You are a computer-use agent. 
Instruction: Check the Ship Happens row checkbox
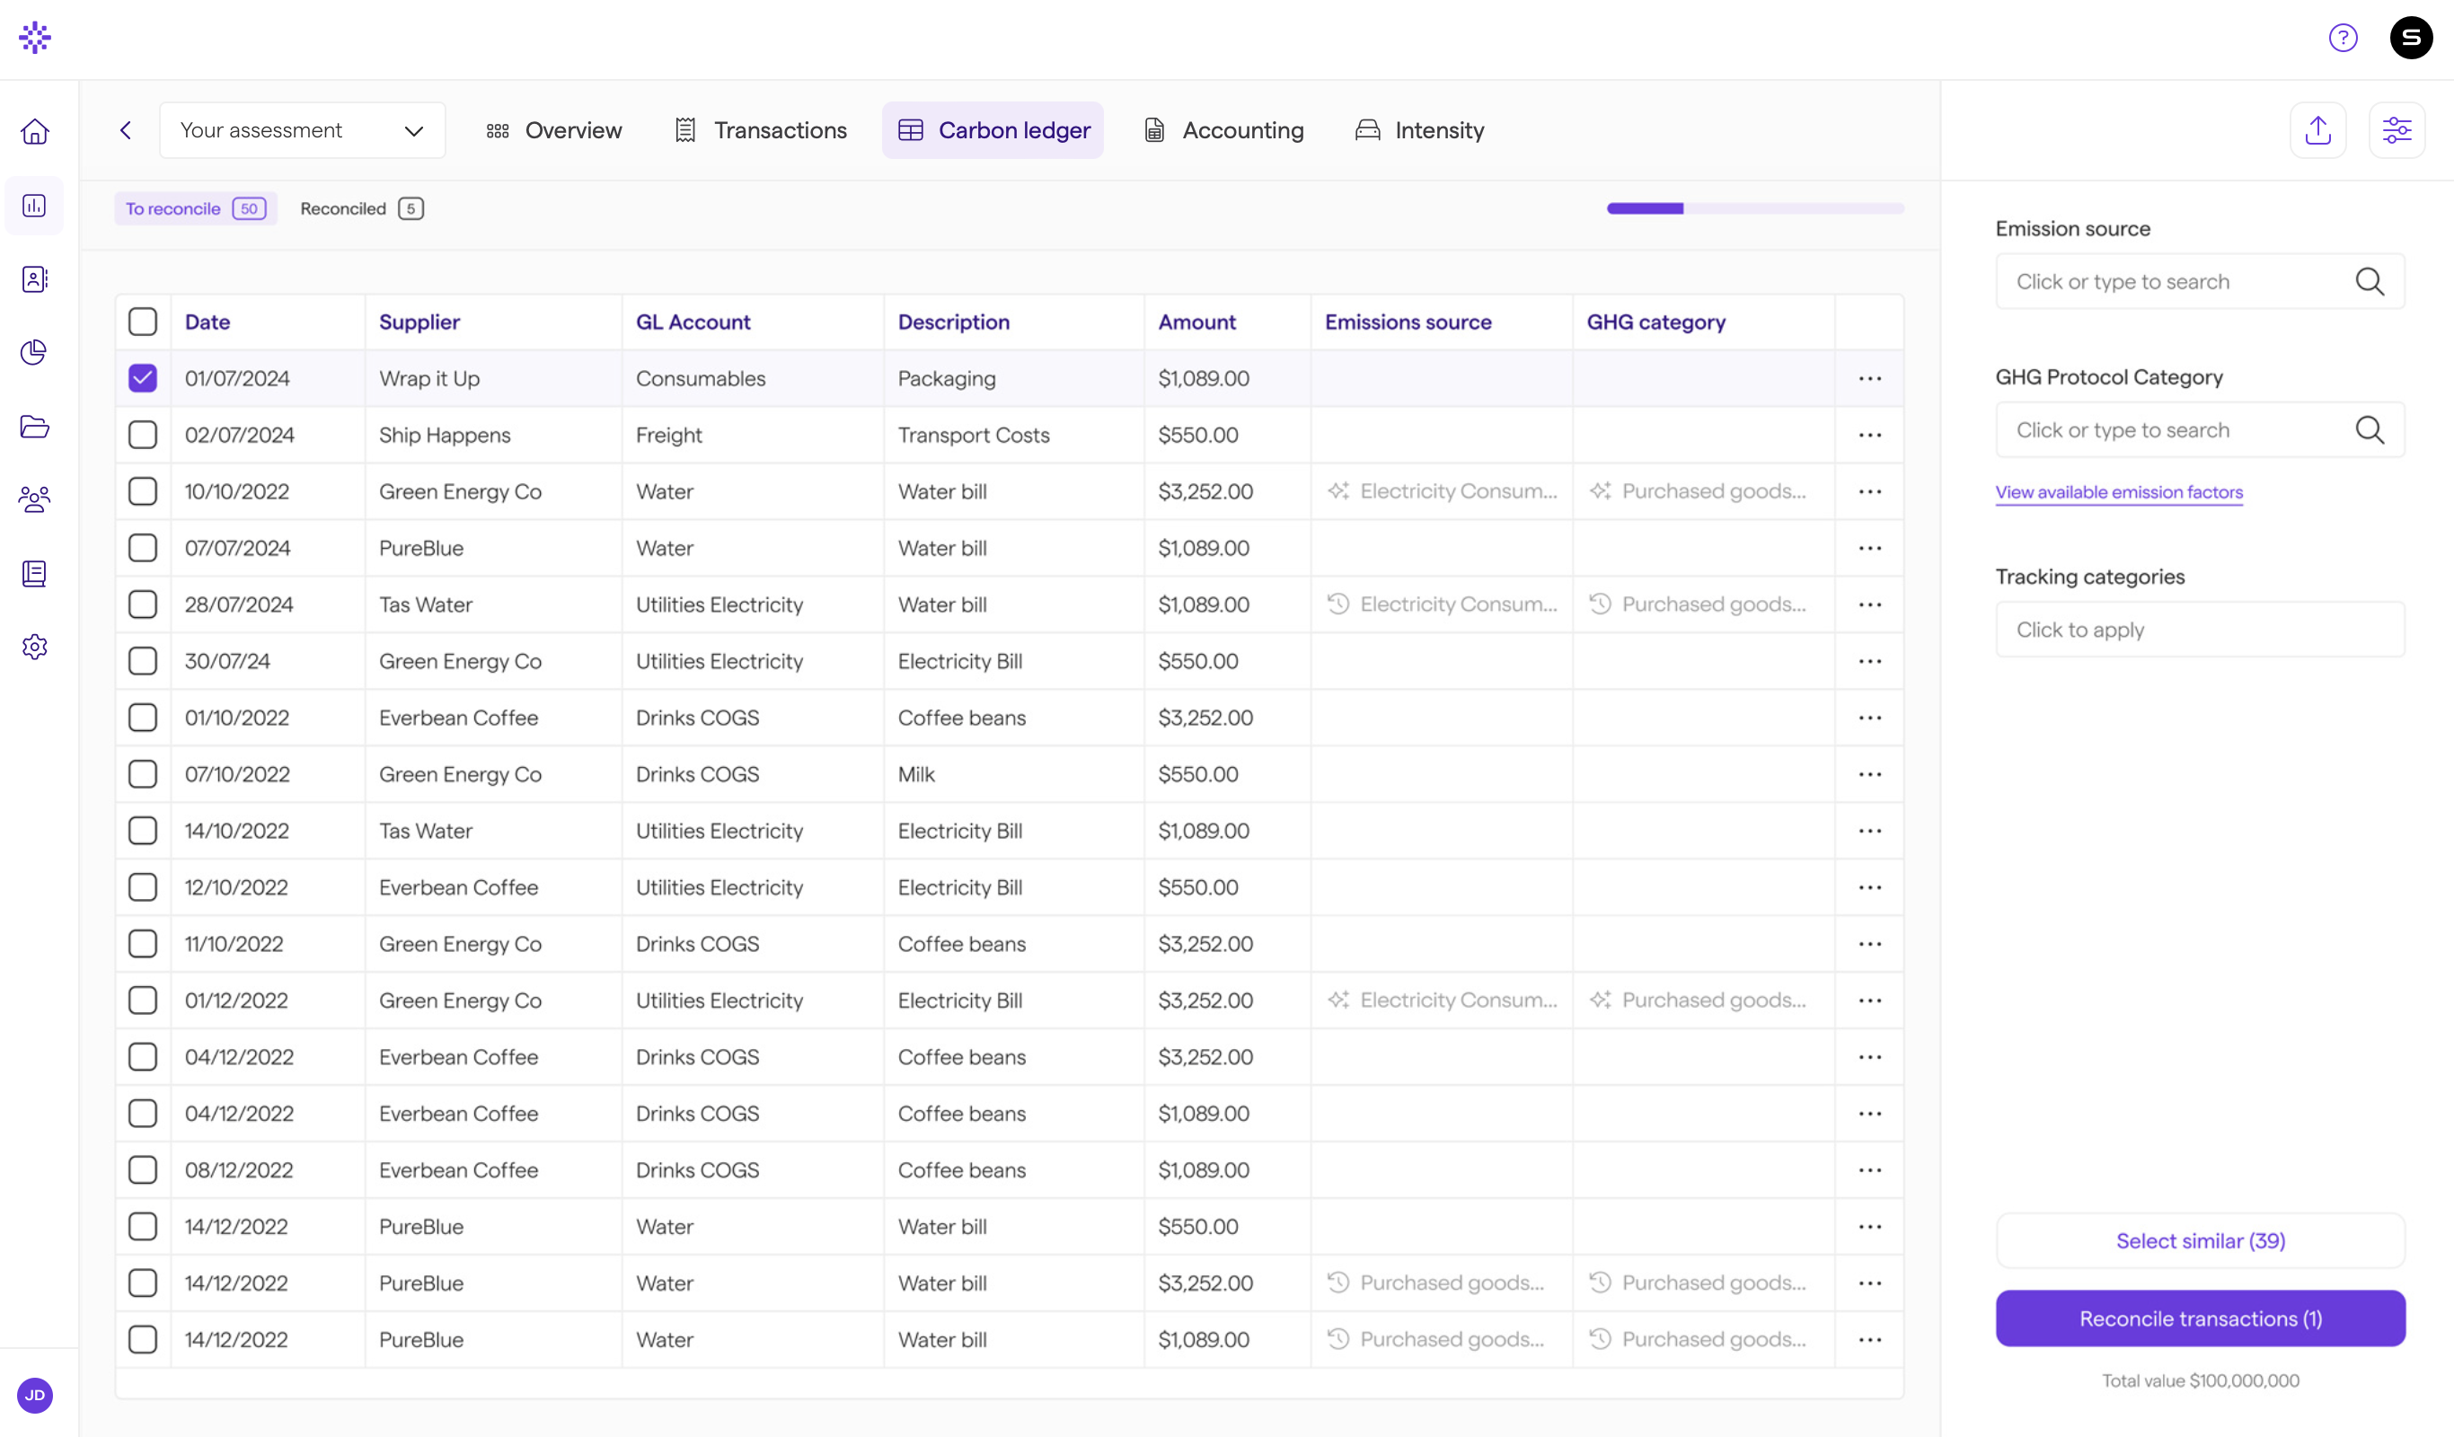(143, 436)
